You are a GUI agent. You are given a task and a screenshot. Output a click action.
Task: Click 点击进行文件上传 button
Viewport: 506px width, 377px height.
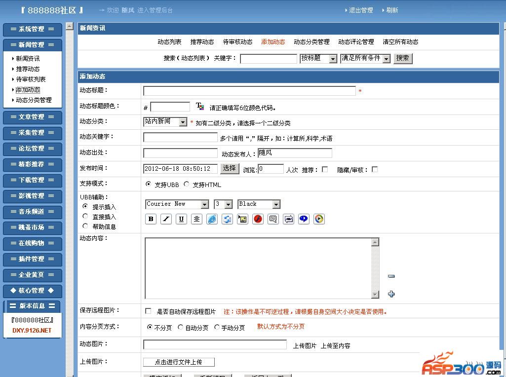[x=179, y=362]
